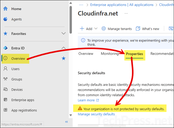The height and width of the screenshot is (128, 174).
Task: Open the Add dropdown menu
Action: click(89, 29)
